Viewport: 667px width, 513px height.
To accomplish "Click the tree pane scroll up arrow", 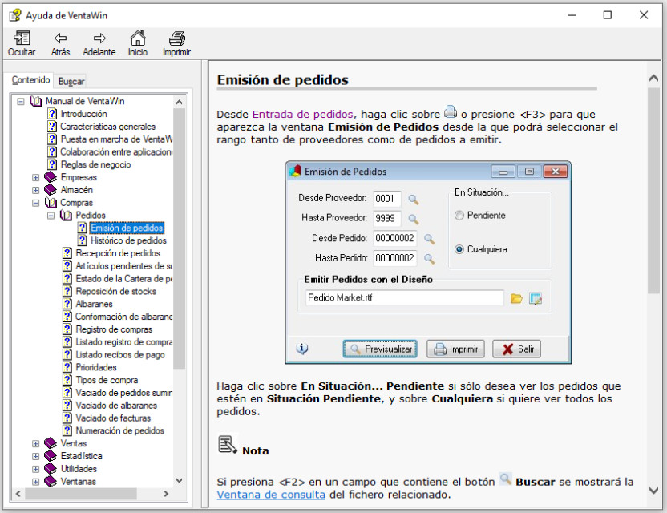I will coord(179,102).
